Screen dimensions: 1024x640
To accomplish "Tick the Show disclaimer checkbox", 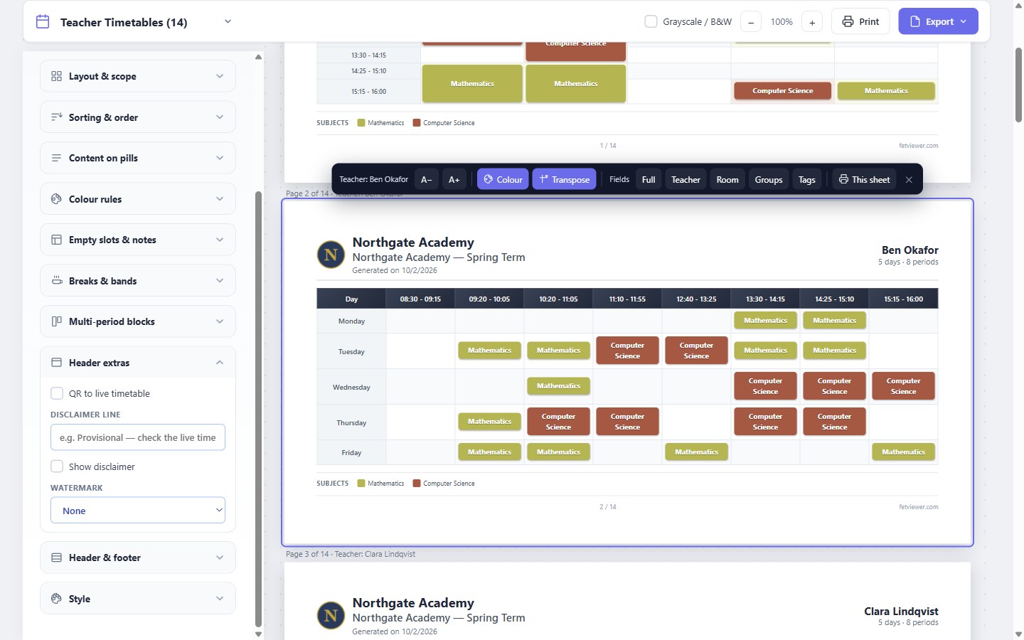I will click(x=57, y=466).
